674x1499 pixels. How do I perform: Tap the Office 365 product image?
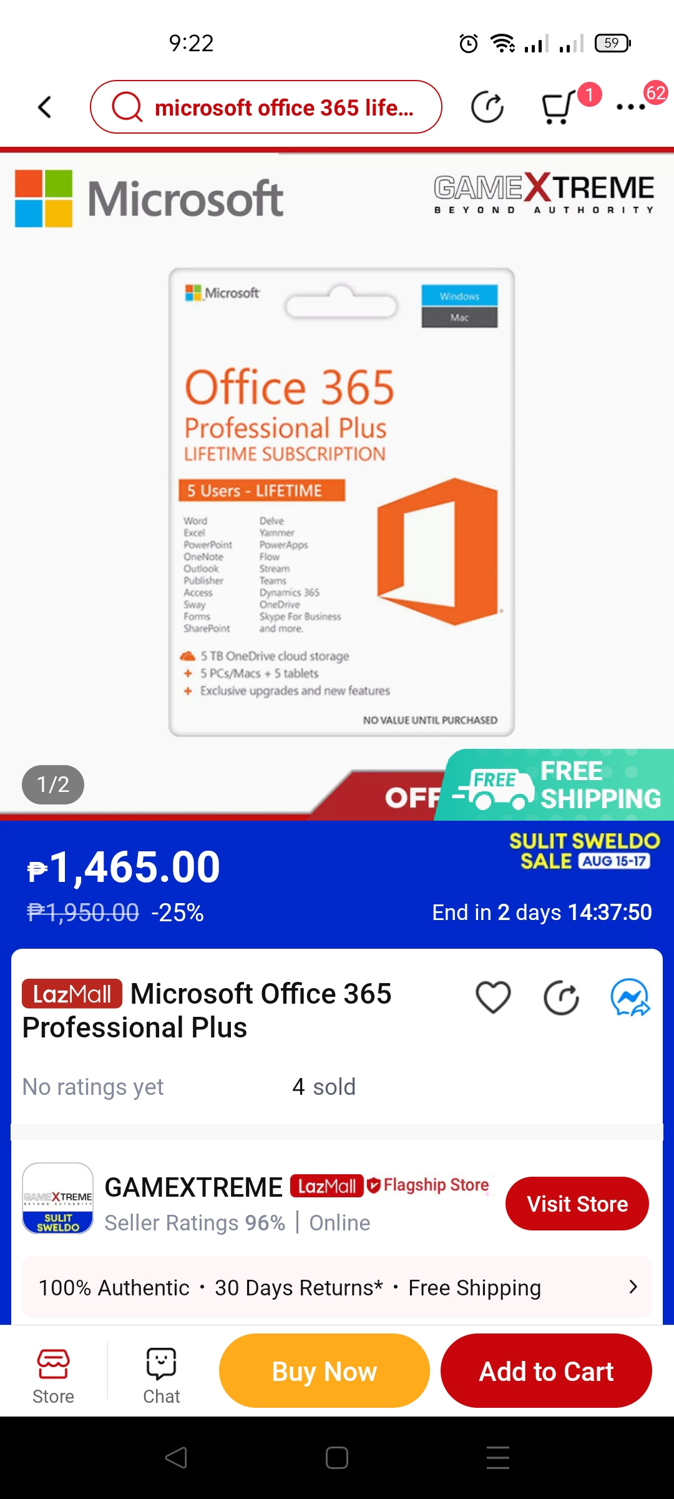(x=341, y=502)
